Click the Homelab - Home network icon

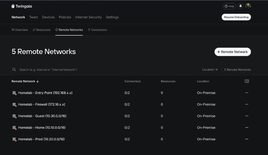click(14, 128)
